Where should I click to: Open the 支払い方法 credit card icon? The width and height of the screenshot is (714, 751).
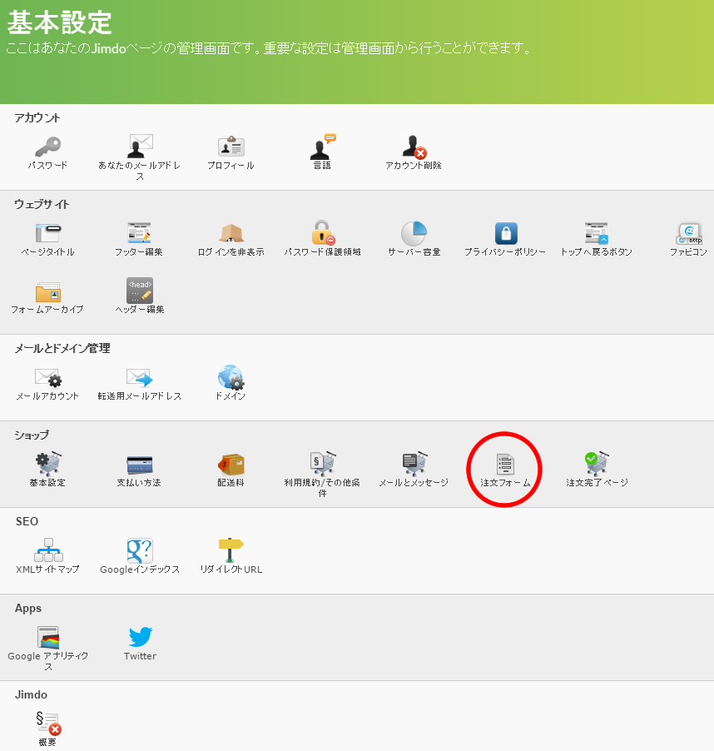(139, 465)
